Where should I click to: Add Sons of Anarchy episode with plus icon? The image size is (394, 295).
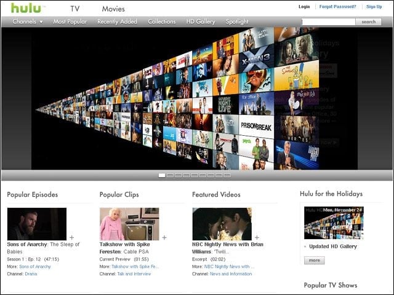[x=72, y=237]
